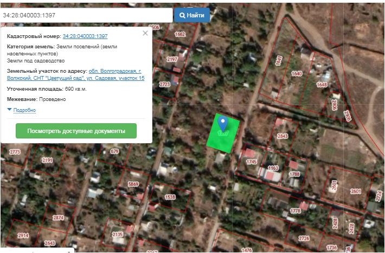Expand the Подробно details section
This screenshot has height=253, width=385.
tap(24, 110)
